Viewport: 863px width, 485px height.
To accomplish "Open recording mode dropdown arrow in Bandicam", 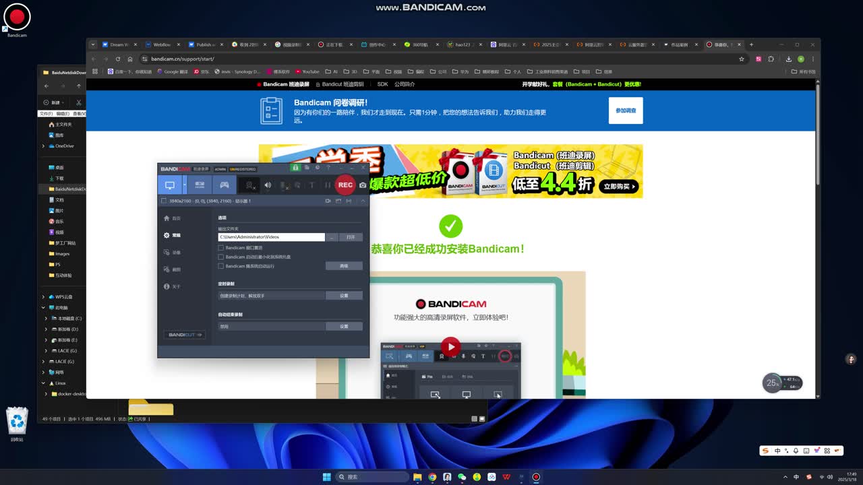I will click(x=184, y=185).
